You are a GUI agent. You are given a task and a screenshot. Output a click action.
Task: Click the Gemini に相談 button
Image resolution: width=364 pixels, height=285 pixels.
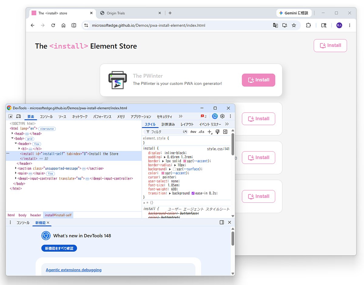pos(294,13)
